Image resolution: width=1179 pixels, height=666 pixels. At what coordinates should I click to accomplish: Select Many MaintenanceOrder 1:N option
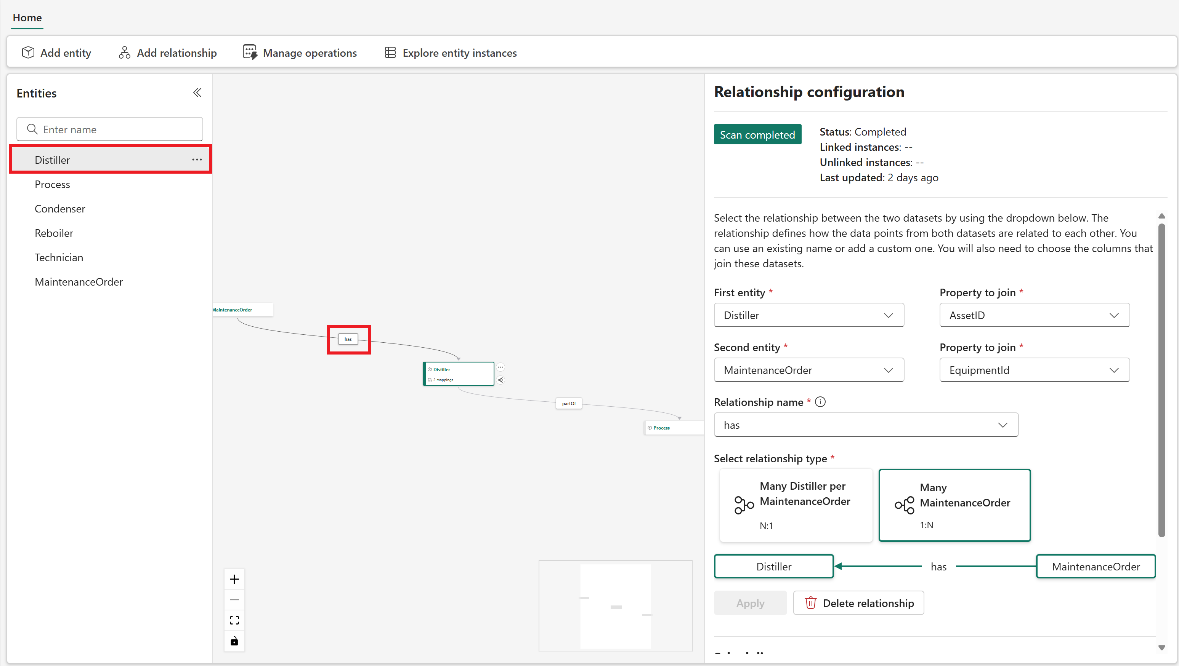(x=954, y=505)
